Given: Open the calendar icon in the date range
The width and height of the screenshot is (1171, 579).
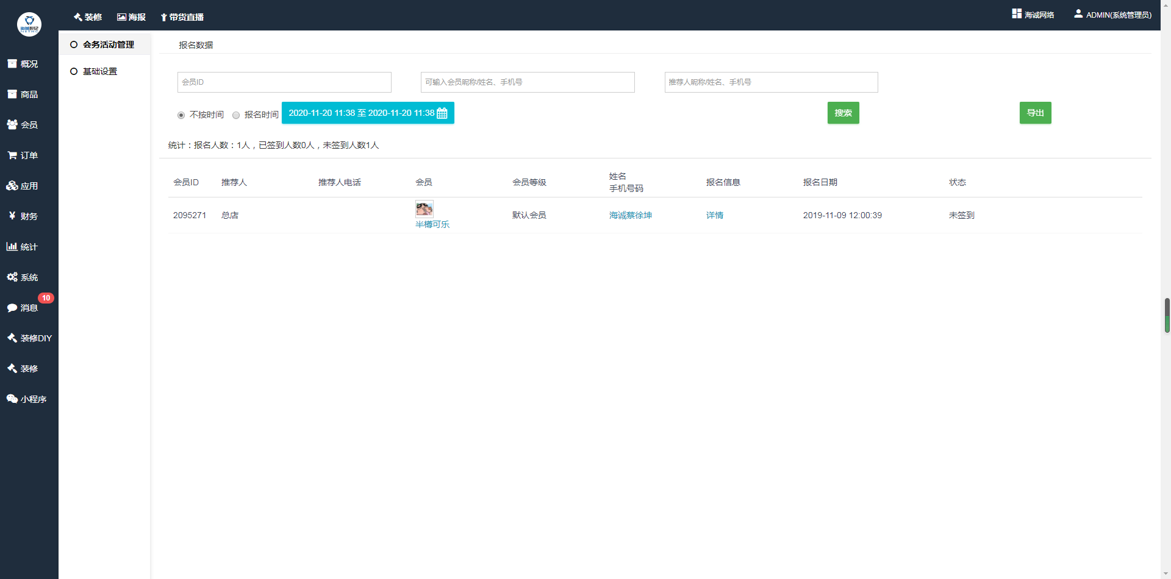Looking at the screenshot, I should 442,113.
